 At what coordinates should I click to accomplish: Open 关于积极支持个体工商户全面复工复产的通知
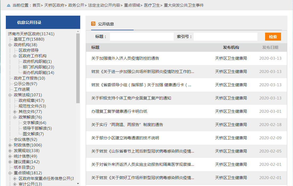click(131, 98)
